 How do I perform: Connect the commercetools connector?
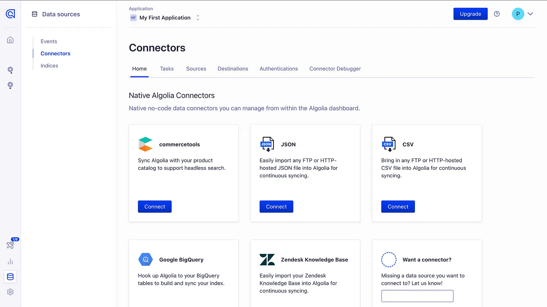pos(155,206)
